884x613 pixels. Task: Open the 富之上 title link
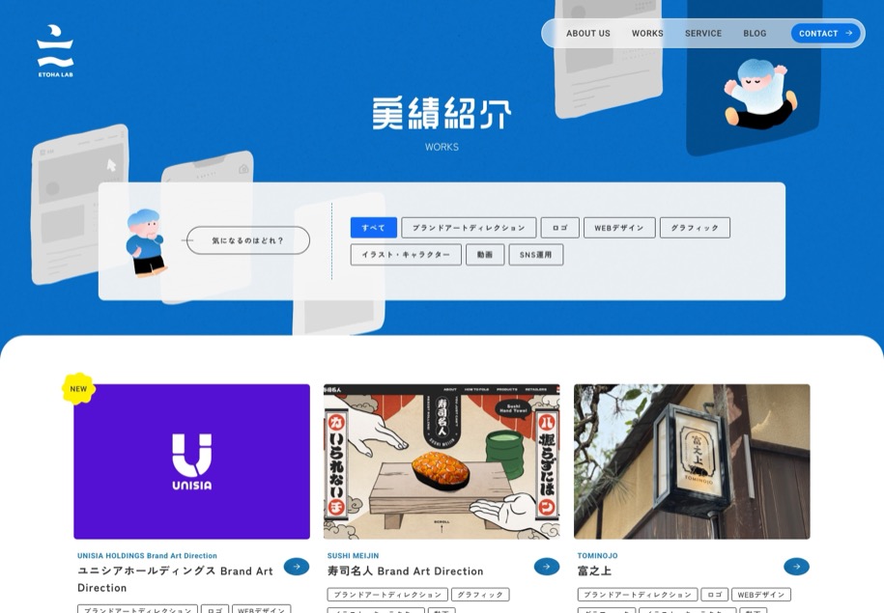(594, 571)
